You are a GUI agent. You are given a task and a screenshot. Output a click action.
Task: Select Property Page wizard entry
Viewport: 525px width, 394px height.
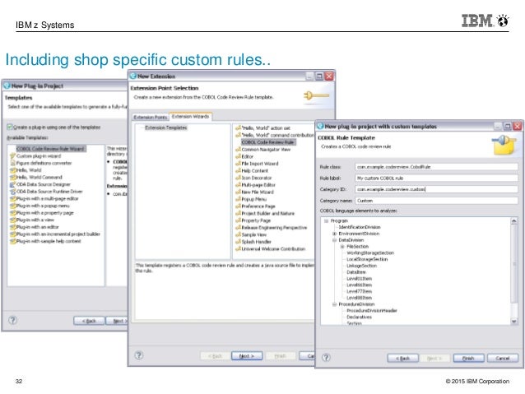(x=256, y=220)
